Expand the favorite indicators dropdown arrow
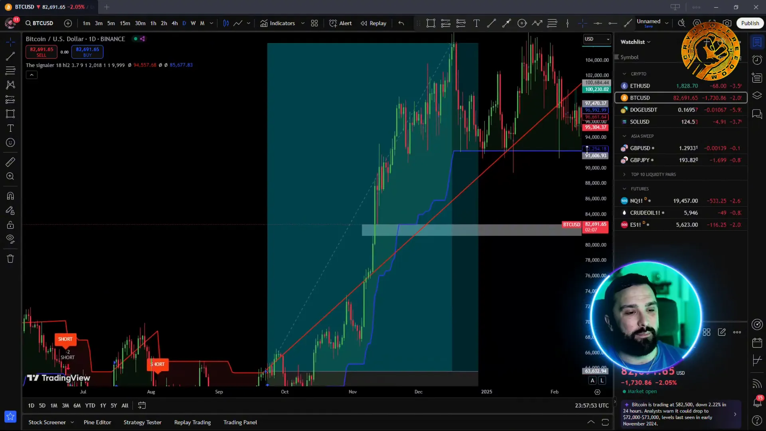 coord(303,23)
